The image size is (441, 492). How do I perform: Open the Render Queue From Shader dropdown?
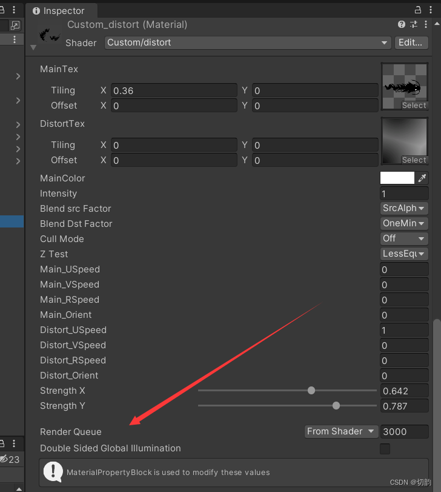[342, 431]
